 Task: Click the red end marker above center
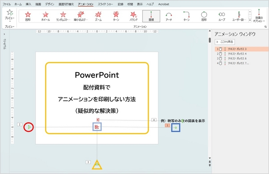pyautogui.click(x=98, y=120)
